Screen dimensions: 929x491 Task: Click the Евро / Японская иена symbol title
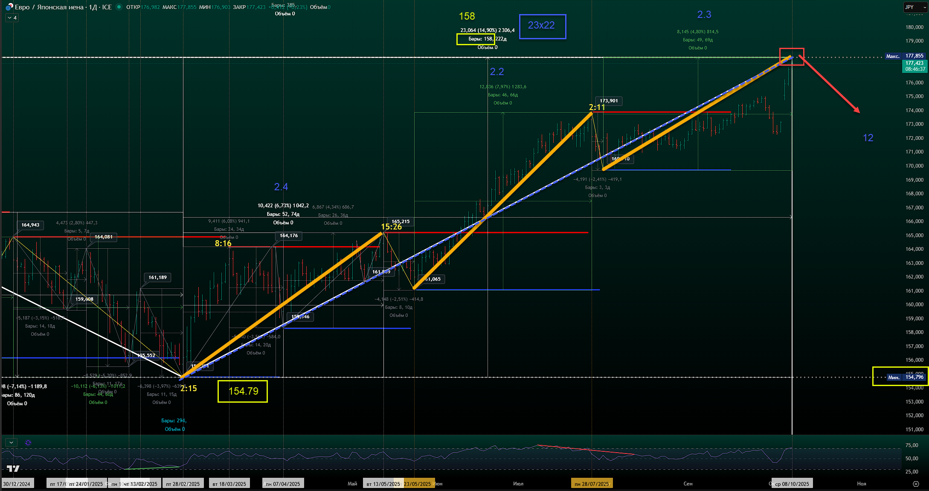49,7
